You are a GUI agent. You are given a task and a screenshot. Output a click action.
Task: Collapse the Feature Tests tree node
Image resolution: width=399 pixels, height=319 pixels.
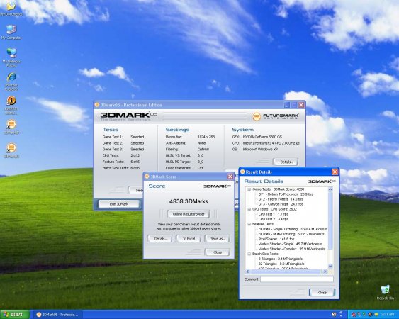coord(249,224)
